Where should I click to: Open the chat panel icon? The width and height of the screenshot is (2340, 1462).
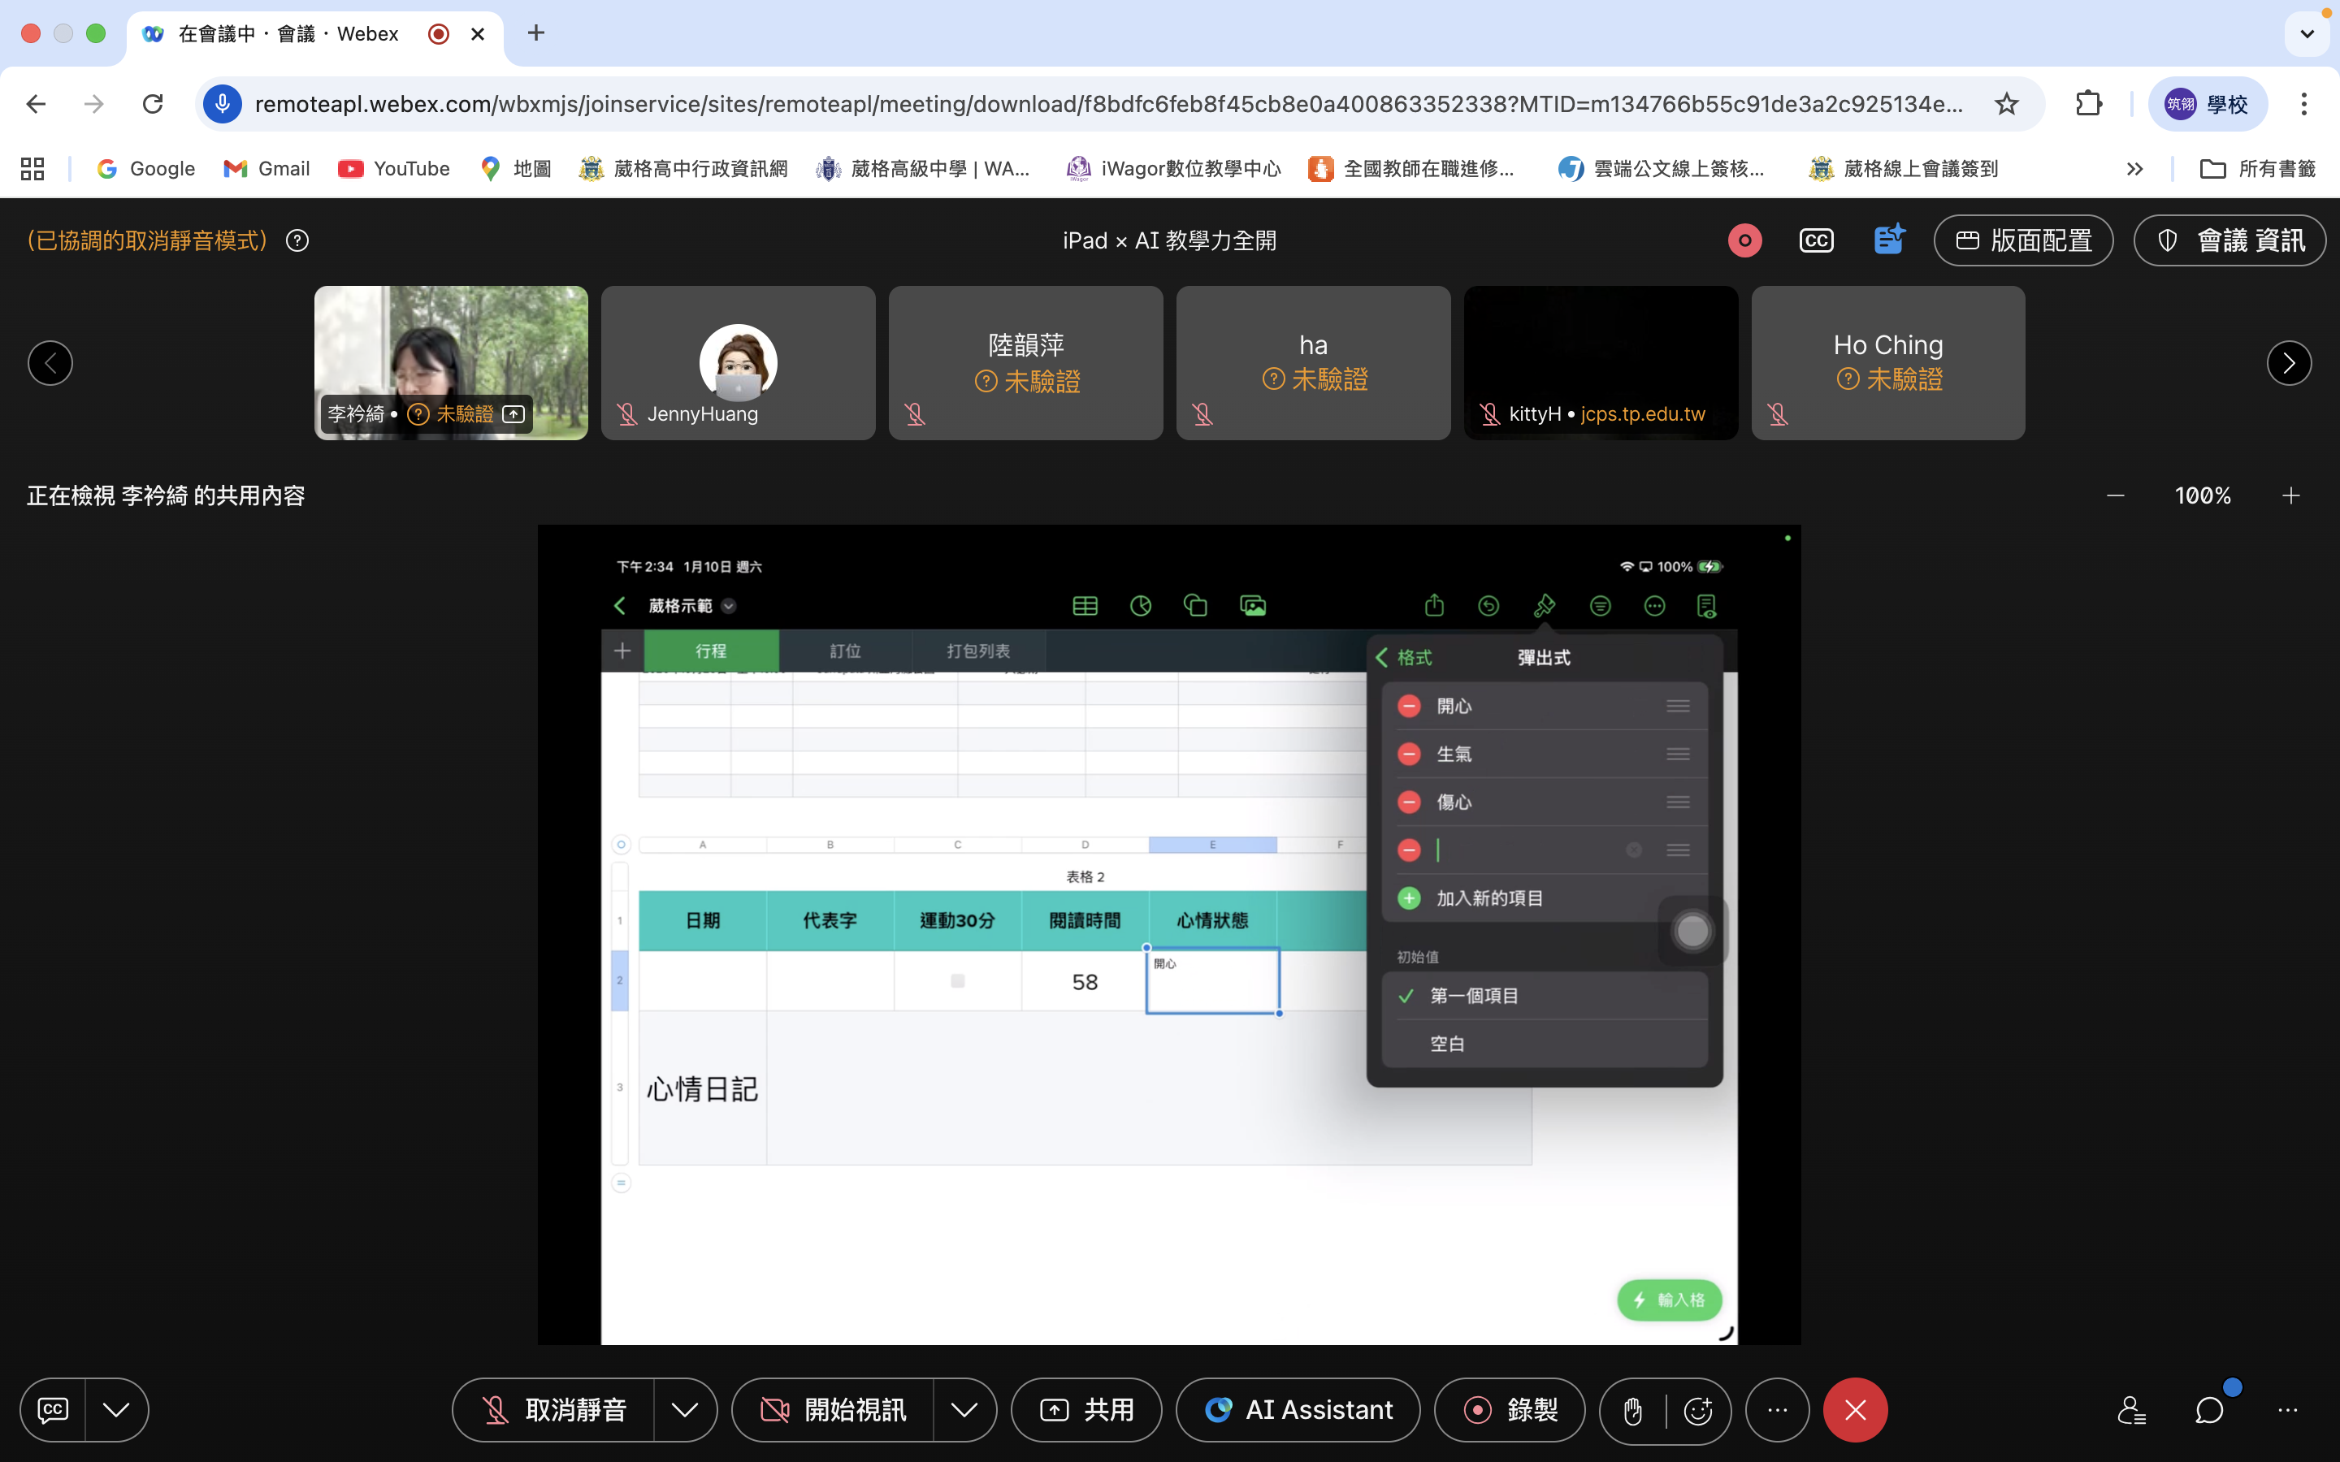pyautogui.click(x=2208, y=1410)
